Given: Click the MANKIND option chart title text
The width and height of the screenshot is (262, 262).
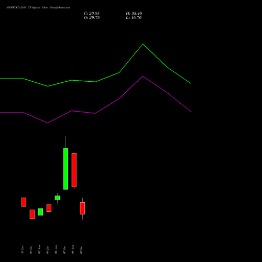Looking at the screenshot, I should coord(38,8).
